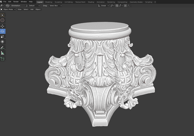Open the Object Mode dropdown
This screenshot has height=136, width=194.
click(8, 9)
